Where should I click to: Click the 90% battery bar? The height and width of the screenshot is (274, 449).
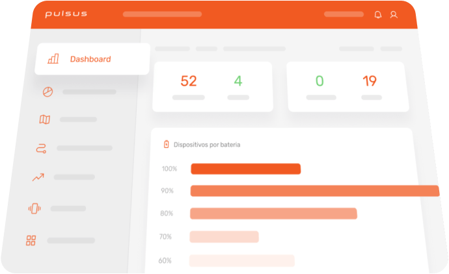pyautogui.click(x=315, y=191)
